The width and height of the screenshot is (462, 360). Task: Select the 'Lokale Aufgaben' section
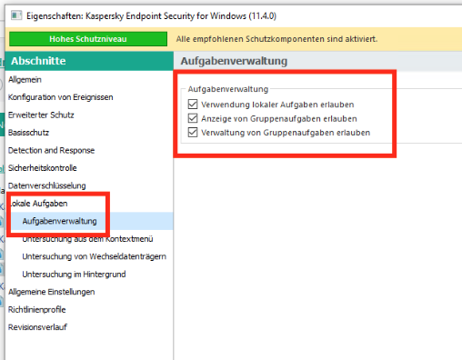pyautogui.click(x=38, y=204)
